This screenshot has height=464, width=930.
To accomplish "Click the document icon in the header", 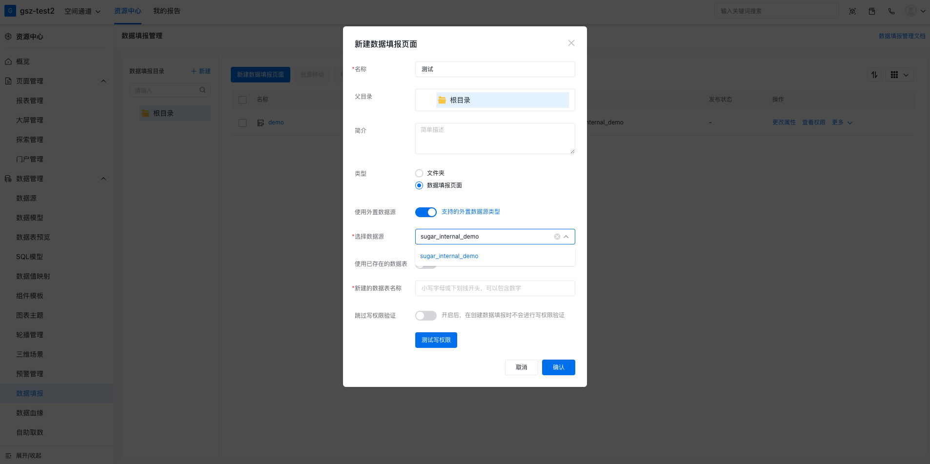I will point(872,11).
